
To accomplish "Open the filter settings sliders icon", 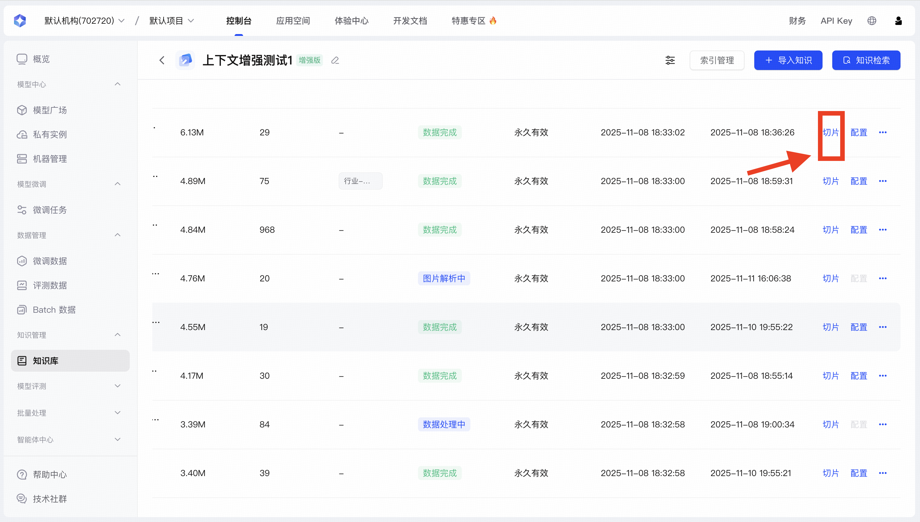I will tap(670, 60).
